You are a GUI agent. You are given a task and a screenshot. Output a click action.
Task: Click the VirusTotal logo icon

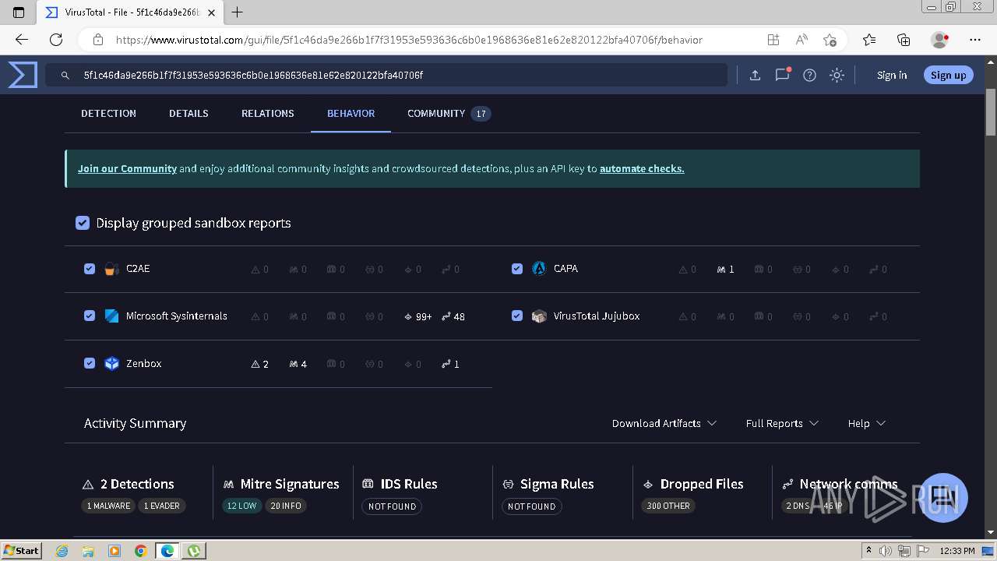click(x=23, y=75)
